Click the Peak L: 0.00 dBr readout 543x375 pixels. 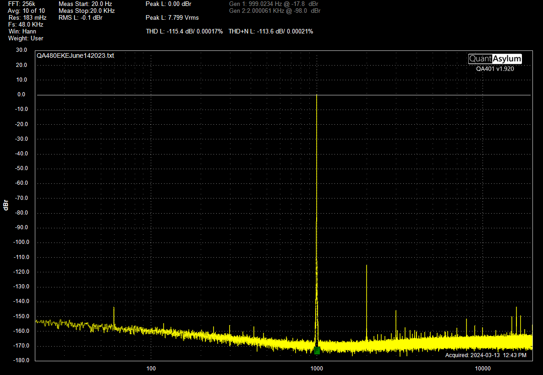click(x=168, y=4)
